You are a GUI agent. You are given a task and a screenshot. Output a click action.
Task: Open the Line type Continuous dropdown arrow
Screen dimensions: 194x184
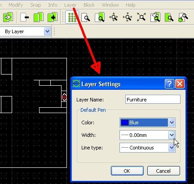172,148
